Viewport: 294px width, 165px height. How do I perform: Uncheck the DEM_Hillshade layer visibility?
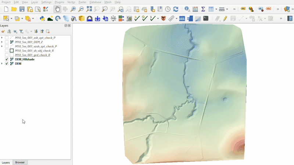(x=7, y=59)
